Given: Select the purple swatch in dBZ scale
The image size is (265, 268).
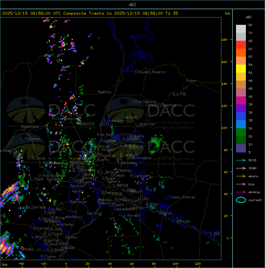Looking at the screenshot, I should click(x=241, y=108).
